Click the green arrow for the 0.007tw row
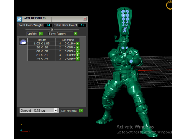Image resolution: width=186 pixels, height=139 pixels. point(78,47)
